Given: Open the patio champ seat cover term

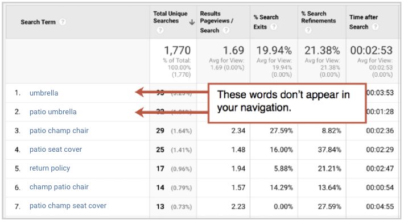Looking at the screenshot, I should (68, 206).
